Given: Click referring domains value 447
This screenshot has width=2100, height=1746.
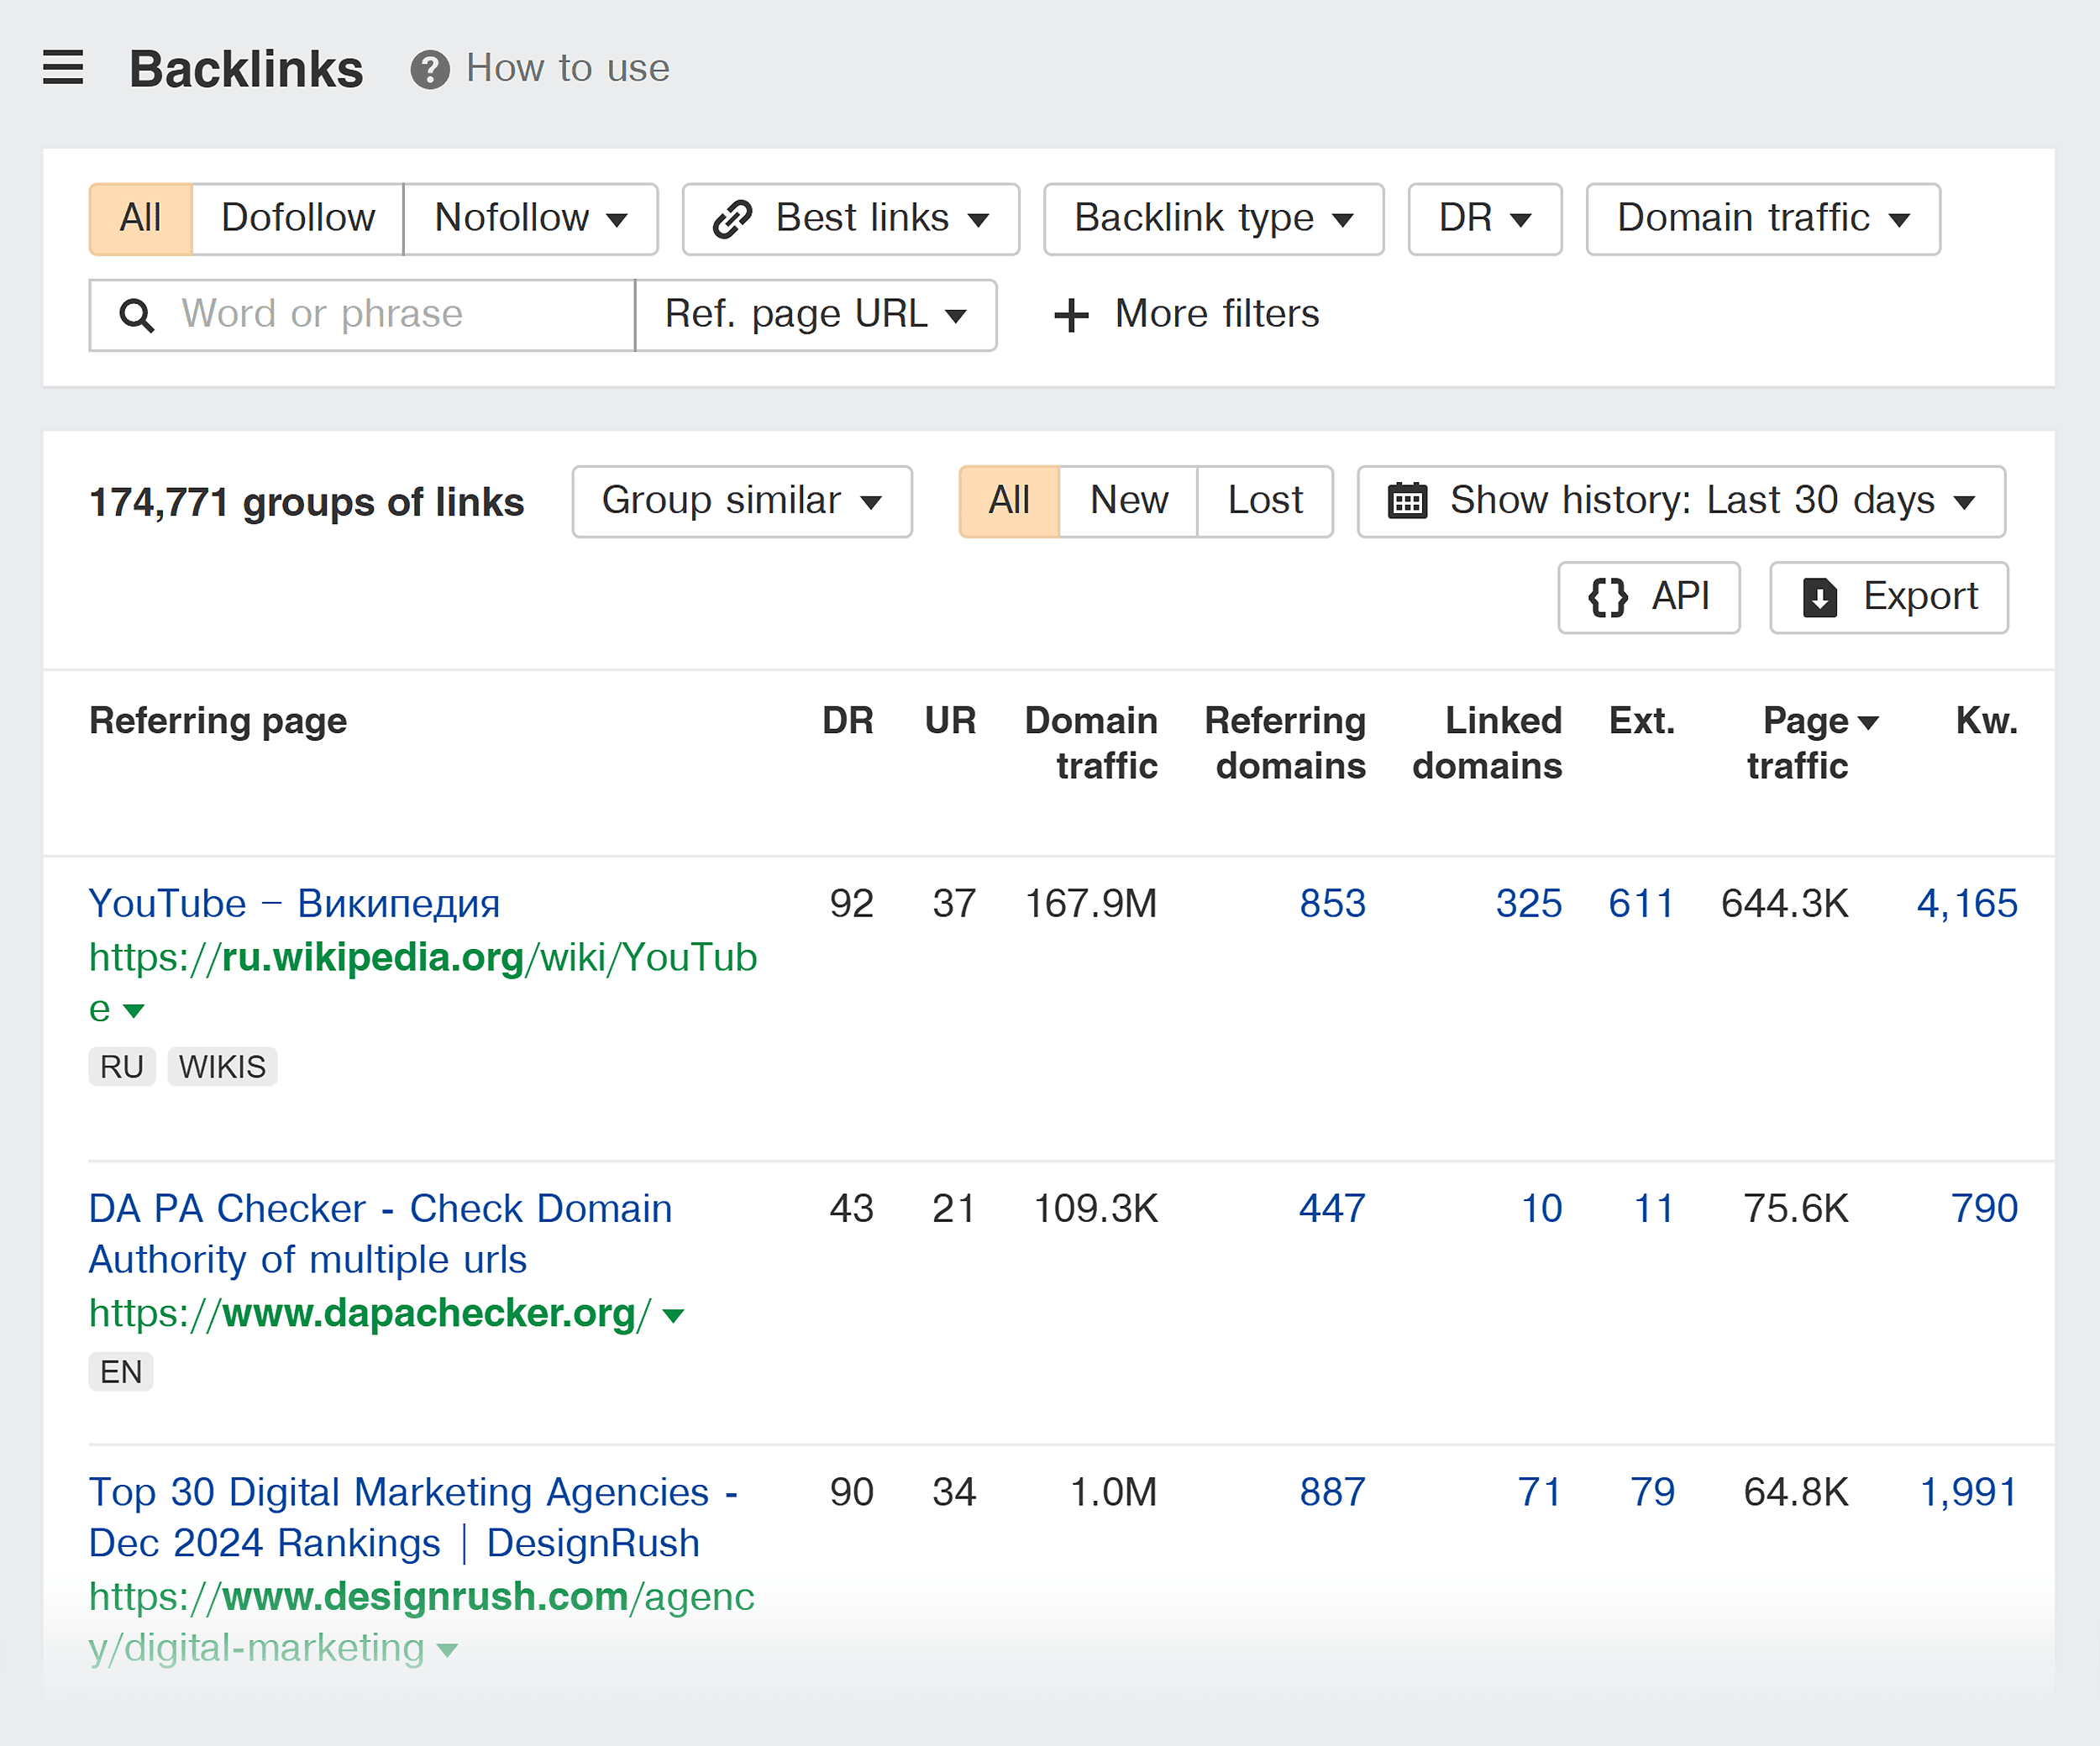Looking at the screenshot, I should coord(1332,1209).
